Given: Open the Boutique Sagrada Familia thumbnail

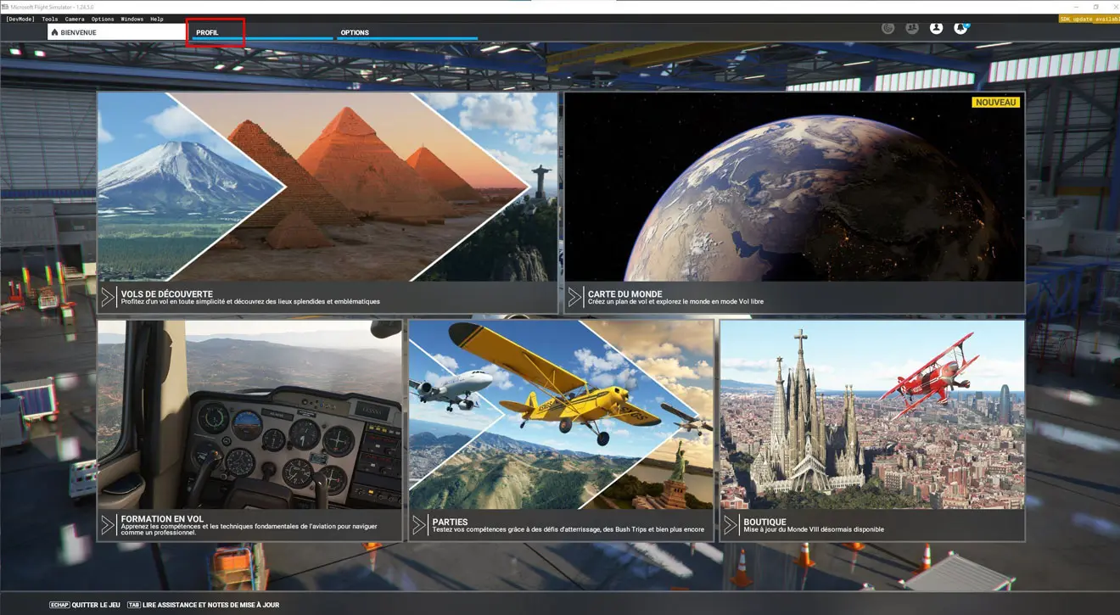Looking at the screenshot, I should click(x=872, y=414).
